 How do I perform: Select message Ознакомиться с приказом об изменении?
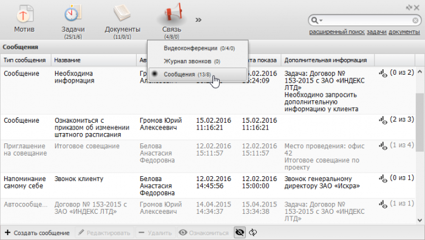[x=92, y=128]
